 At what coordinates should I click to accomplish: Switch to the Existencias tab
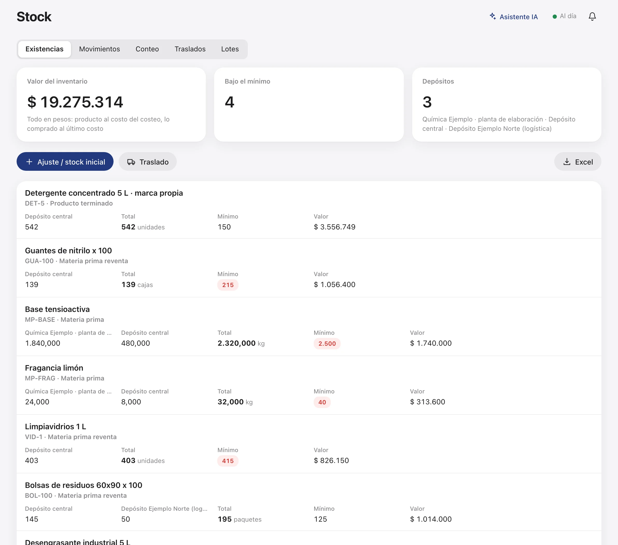click(x=44, y=49)
